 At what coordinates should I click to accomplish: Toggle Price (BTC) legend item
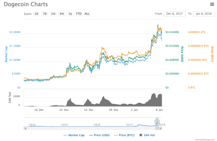coord(125,135)
